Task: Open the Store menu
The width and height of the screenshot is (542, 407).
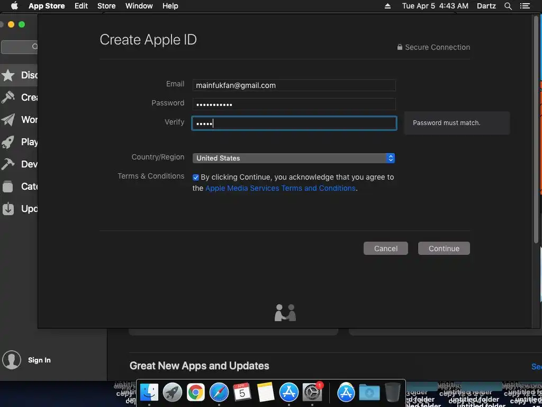Action: click(106, 6)
